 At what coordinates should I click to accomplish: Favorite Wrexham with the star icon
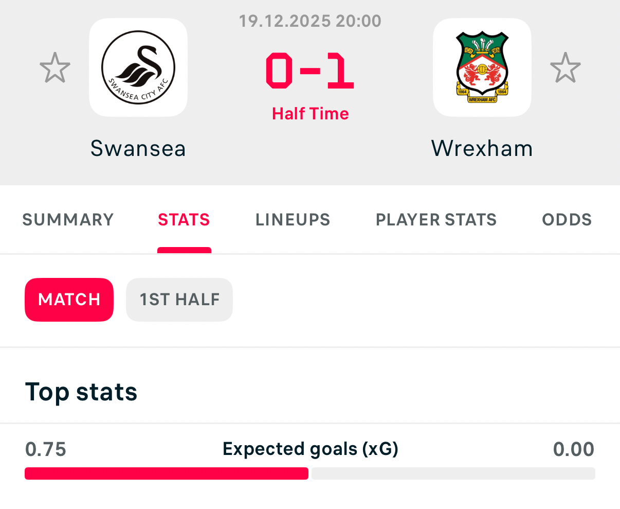[565, 67]
